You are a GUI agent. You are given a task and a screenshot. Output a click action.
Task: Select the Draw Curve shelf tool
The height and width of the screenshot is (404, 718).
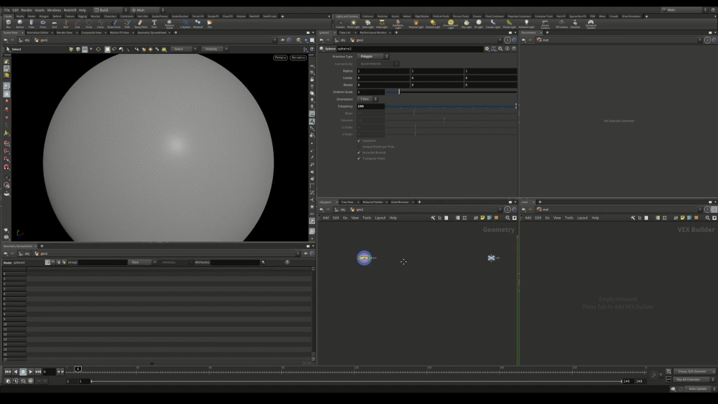[114, 24]
